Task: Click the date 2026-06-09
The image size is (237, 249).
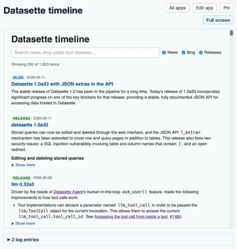Action: click(x=42, y=178)
